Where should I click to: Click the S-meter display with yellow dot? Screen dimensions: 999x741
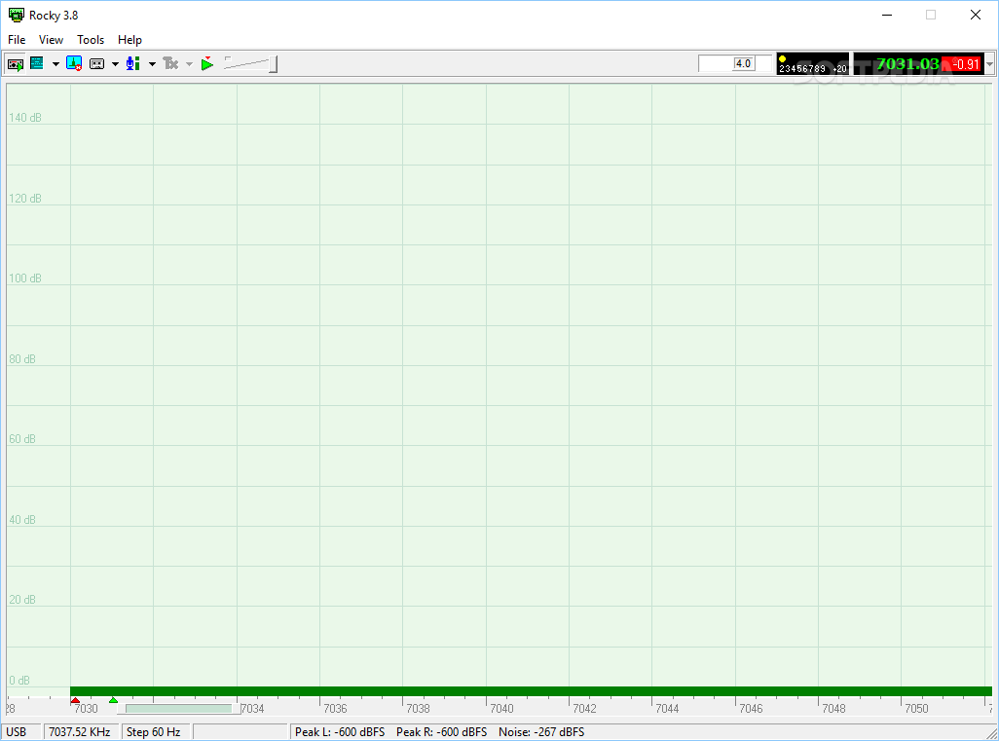pos(812,63)
